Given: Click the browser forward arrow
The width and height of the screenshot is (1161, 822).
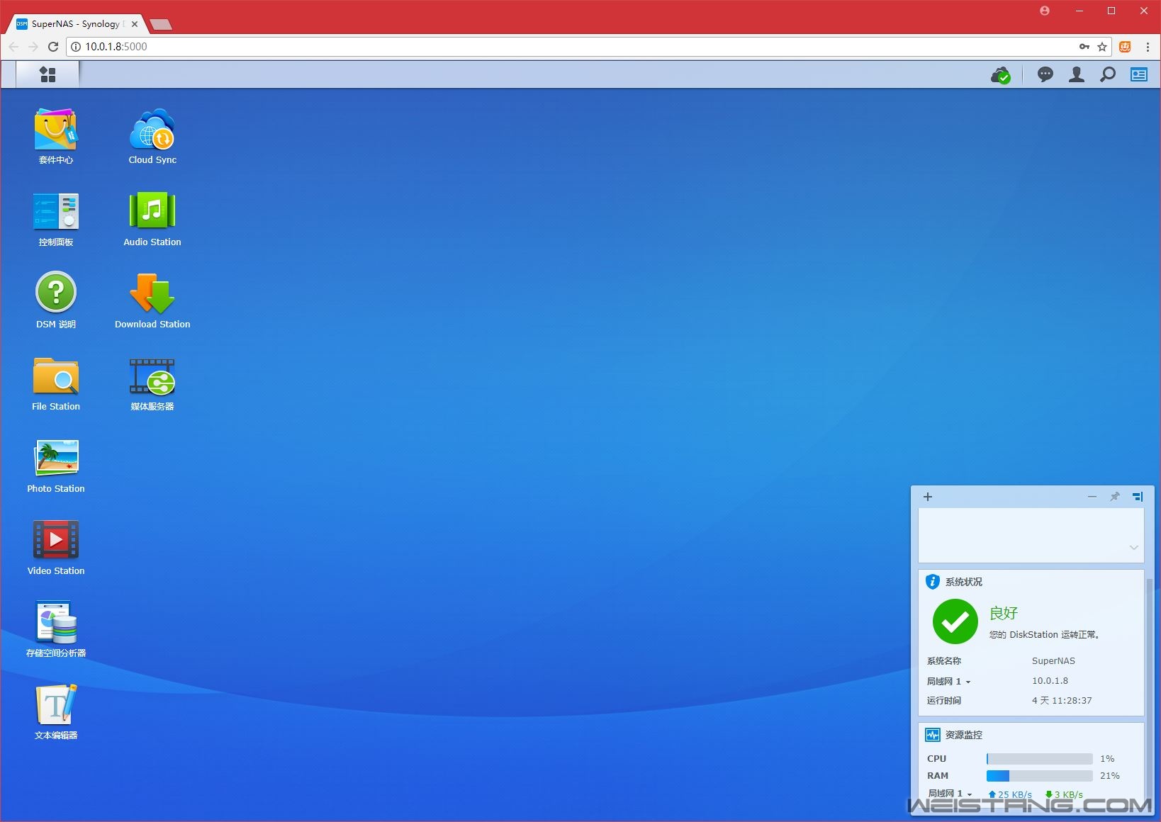Looking at the screenshot, I should [x=33, y=47].
